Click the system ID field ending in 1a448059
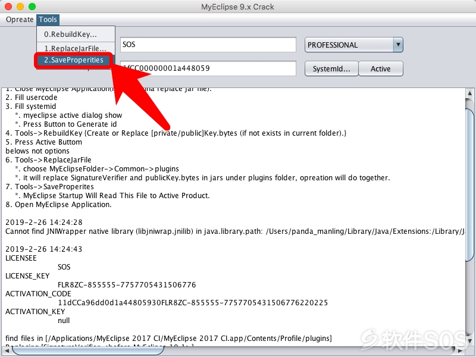476x357 pixels. pos(208,68)
